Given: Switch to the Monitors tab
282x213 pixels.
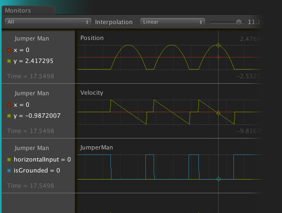Looking at the screenshot, I should point(28,10).
